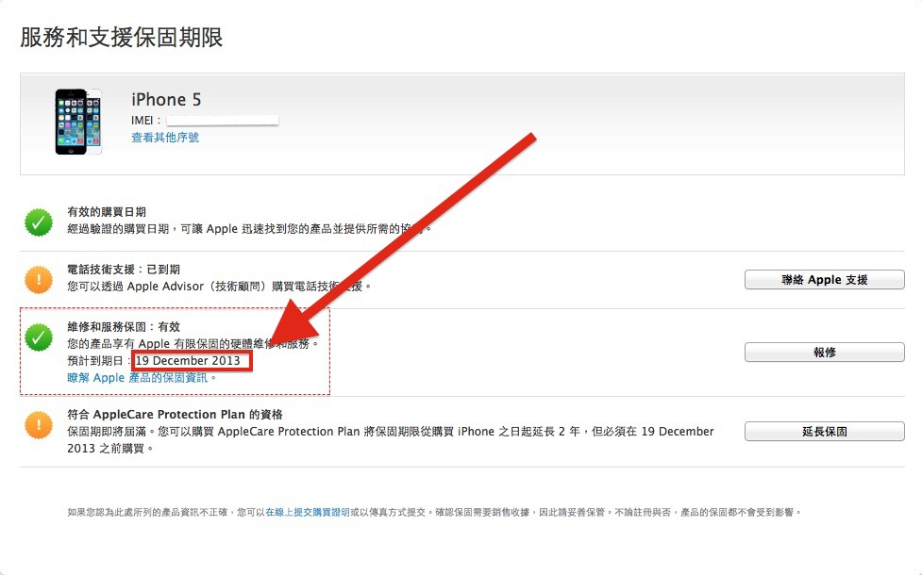
Task: Click green checkmark icon beside 維修和服務保固
Action: (39, 337)
